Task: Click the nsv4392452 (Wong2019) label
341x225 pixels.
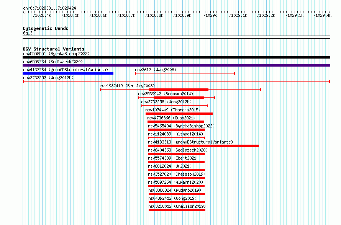Action: point(172,198)
